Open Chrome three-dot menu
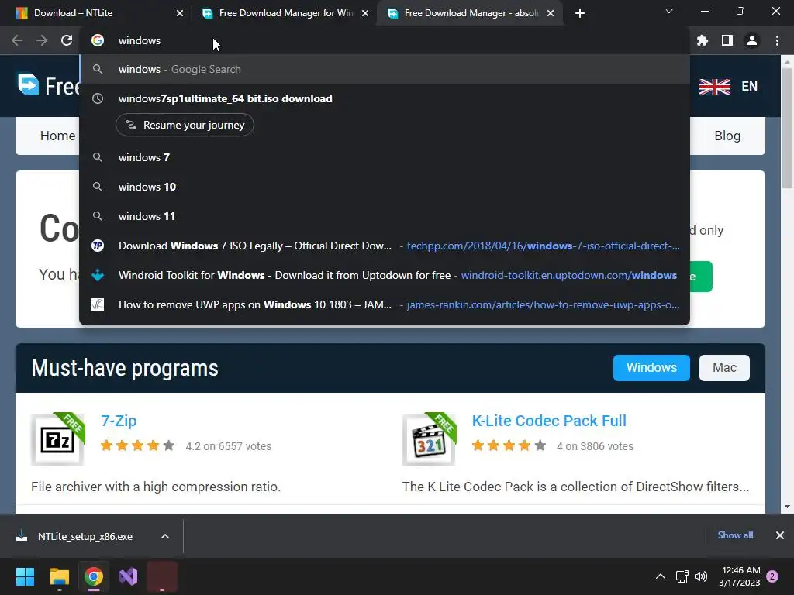This screenshot has width=794, height=595. (x=777, y=40)
